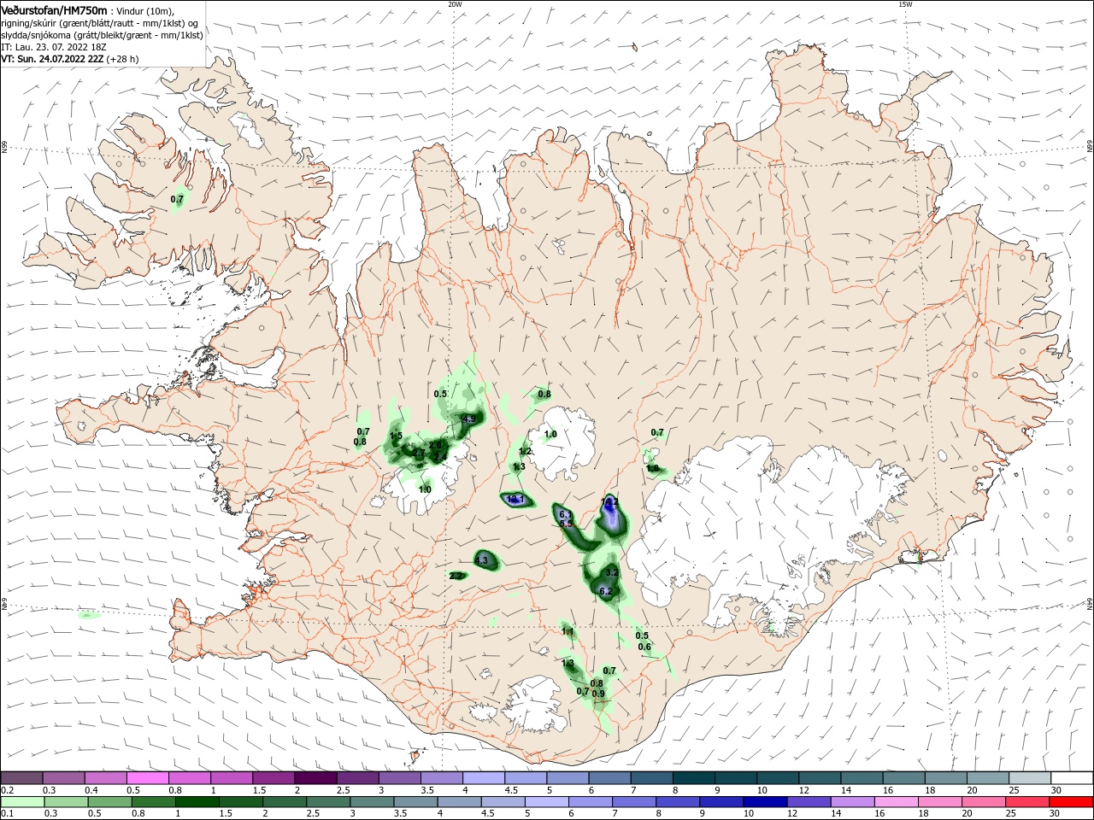Pick the dark blue 10 mm rain legend swatch

764,802
